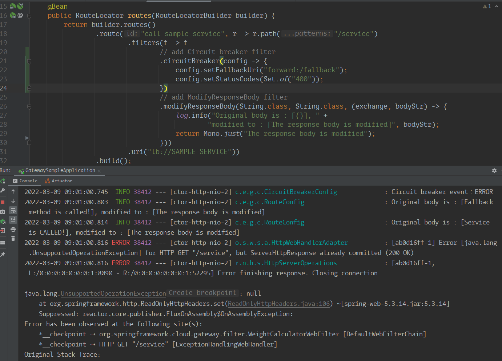Click 'Original Stack Trace:' line in console
This screenshot has width=502, height=361.
click(62, 354)
